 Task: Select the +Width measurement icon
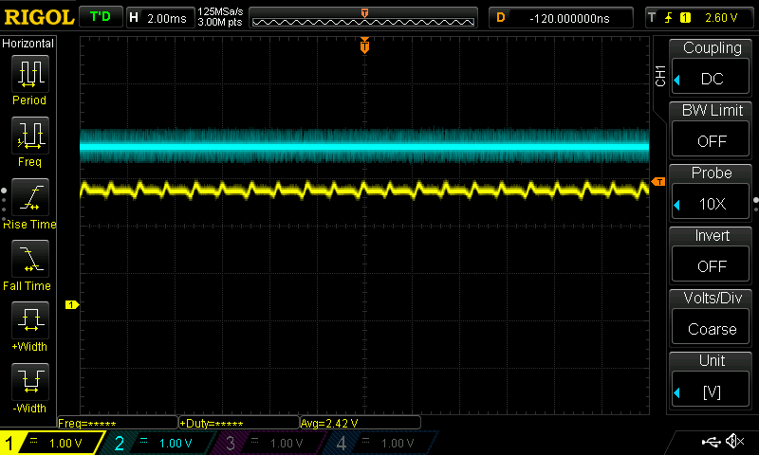click(x=30, y=320)
